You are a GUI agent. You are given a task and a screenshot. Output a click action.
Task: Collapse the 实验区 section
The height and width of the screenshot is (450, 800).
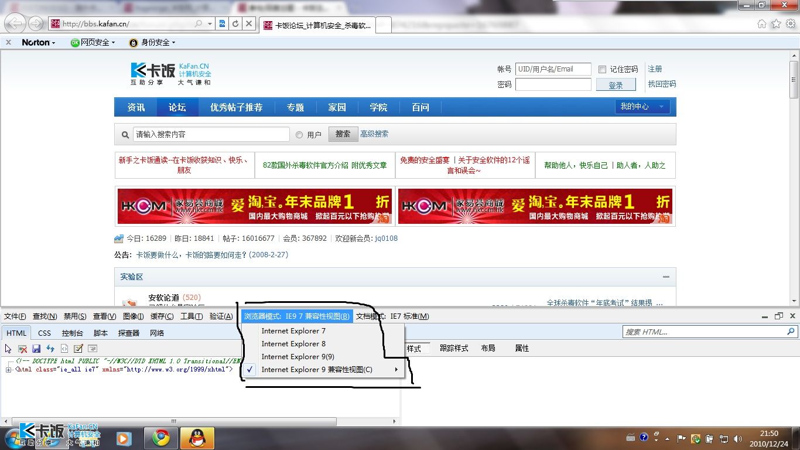[666, 277]
